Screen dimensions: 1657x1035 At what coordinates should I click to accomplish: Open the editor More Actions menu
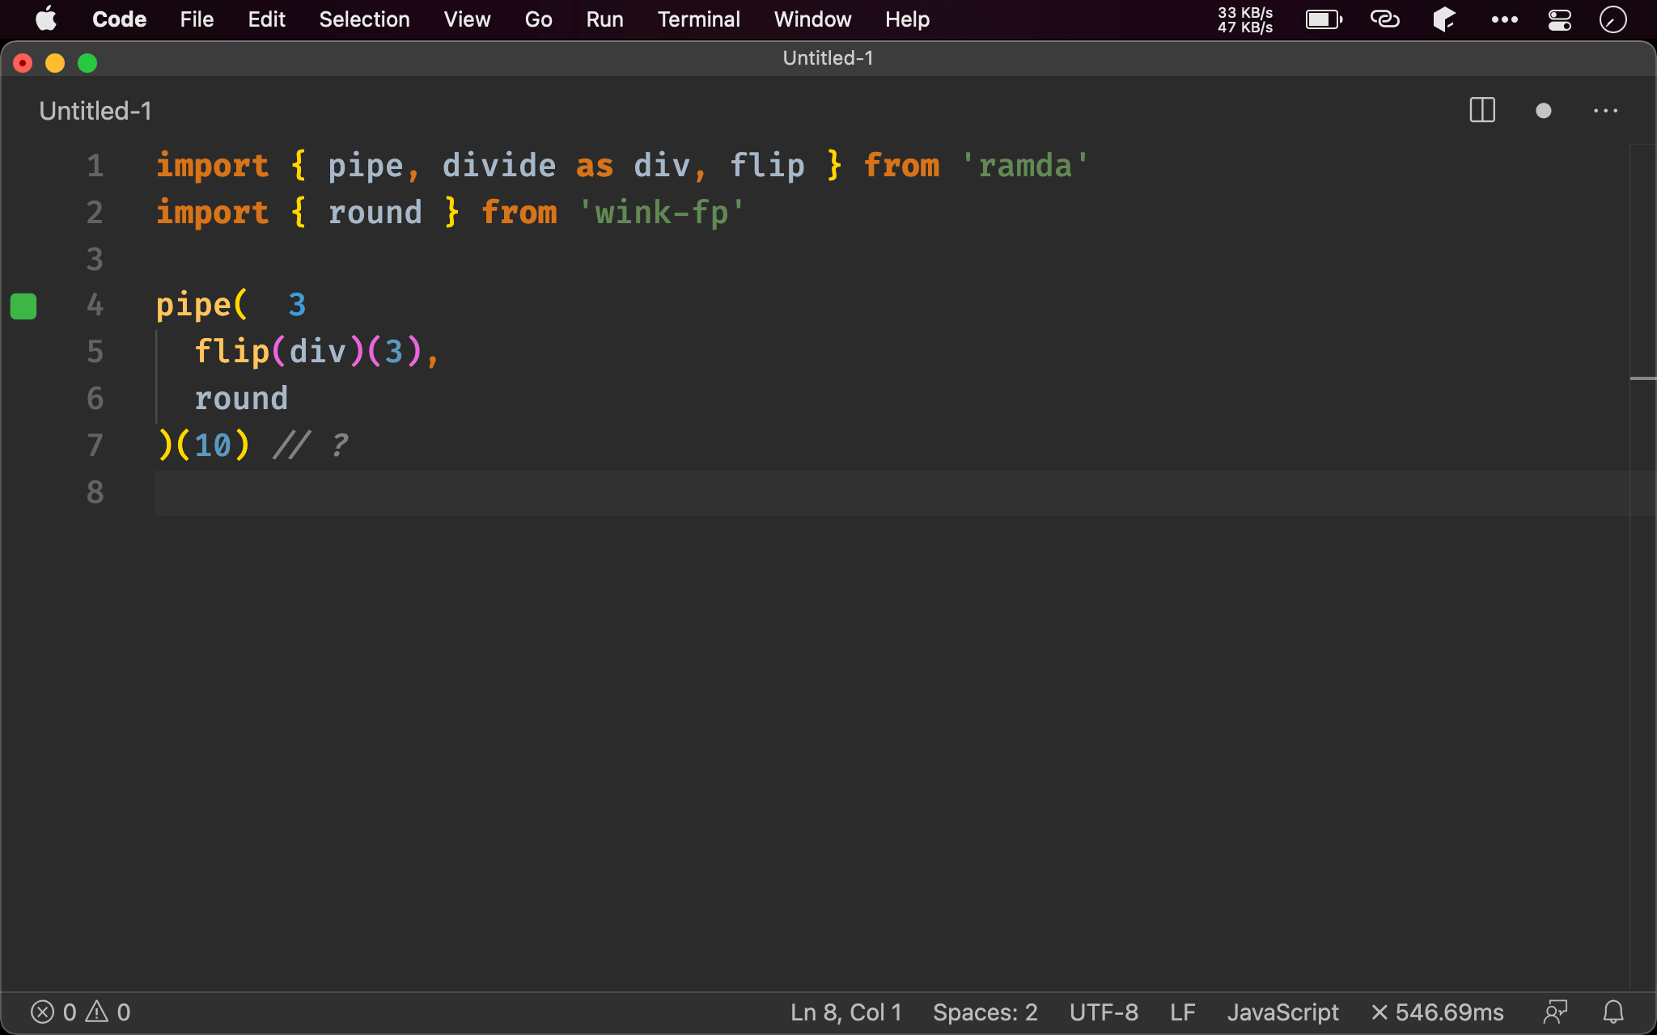pos(1605,111)
